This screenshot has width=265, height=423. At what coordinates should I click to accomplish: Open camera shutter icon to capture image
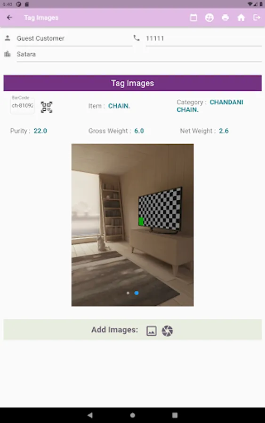click(x=167, y=331)
